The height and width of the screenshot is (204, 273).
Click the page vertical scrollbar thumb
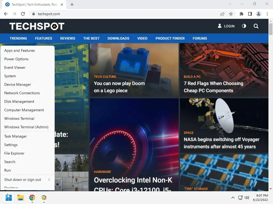point(271,29)
